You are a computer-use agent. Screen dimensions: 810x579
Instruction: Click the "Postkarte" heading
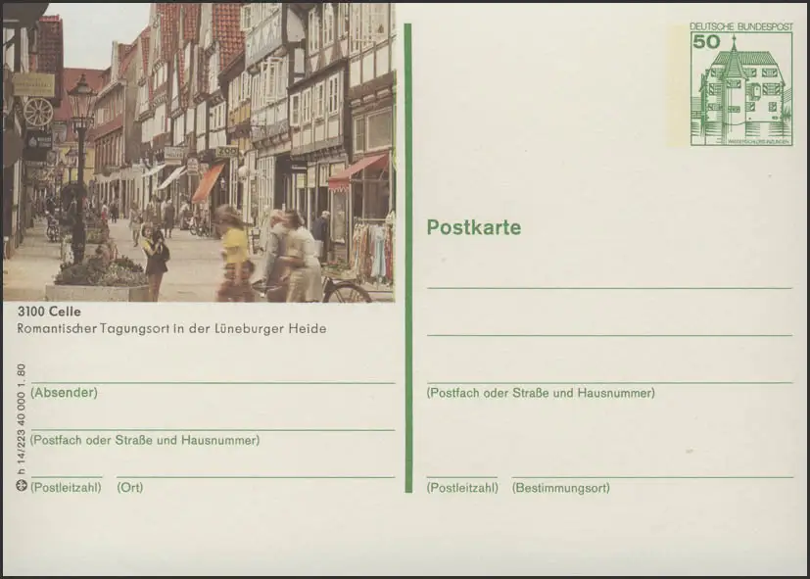(473, 228)
